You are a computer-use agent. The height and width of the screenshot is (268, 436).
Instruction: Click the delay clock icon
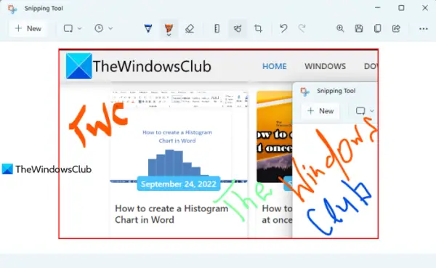pyautogui.click(x=99, y=28)
